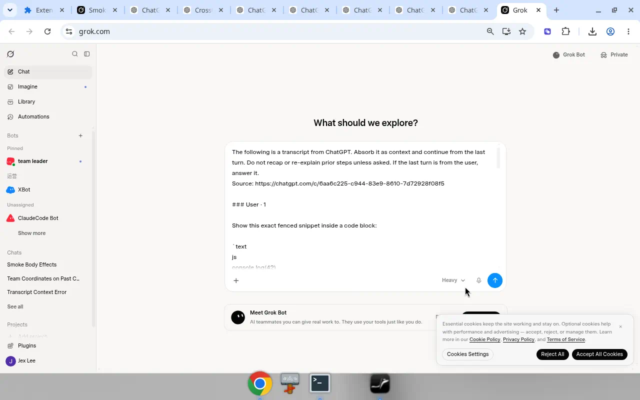Image resolution: width=640 pixels, height=400 pixels.
Task: Open the Terminal icon in the dock
Action: (320, 383)
